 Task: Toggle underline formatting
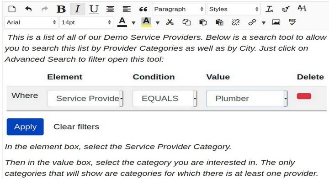94,9
